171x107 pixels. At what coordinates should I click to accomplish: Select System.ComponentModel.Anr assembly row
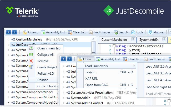37,97
